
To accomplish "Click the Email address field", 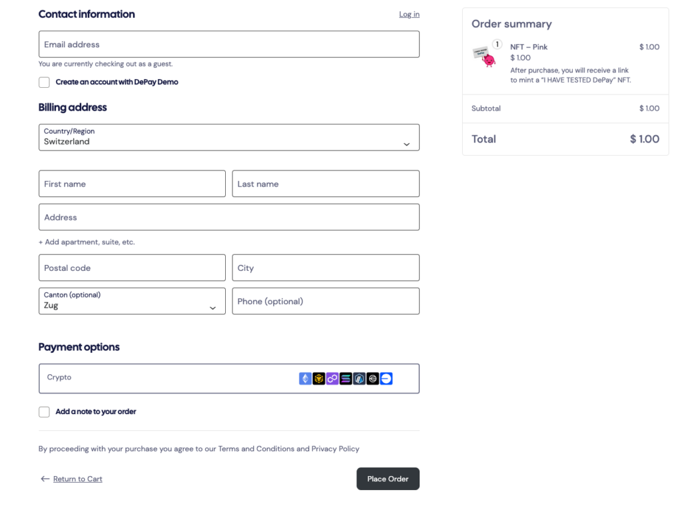I will pos(229,45).
